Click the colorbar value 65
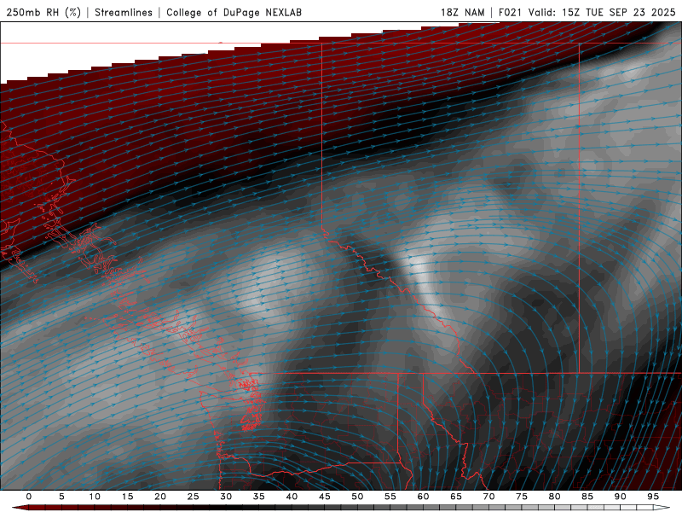 click(455, 497)
